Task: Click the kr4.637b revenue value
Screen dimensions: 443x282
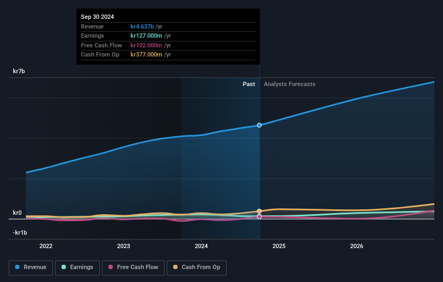Action: click(x=142, y=26)
